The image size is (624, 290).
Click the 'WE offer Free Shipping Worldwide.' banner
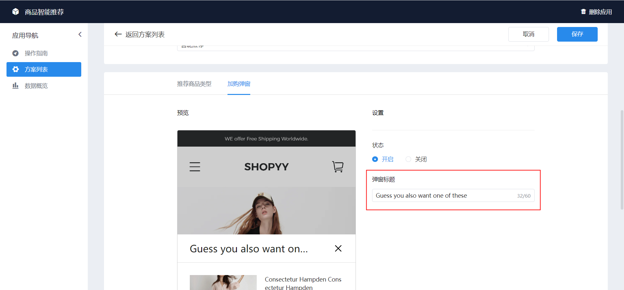(x=266, y=138)
